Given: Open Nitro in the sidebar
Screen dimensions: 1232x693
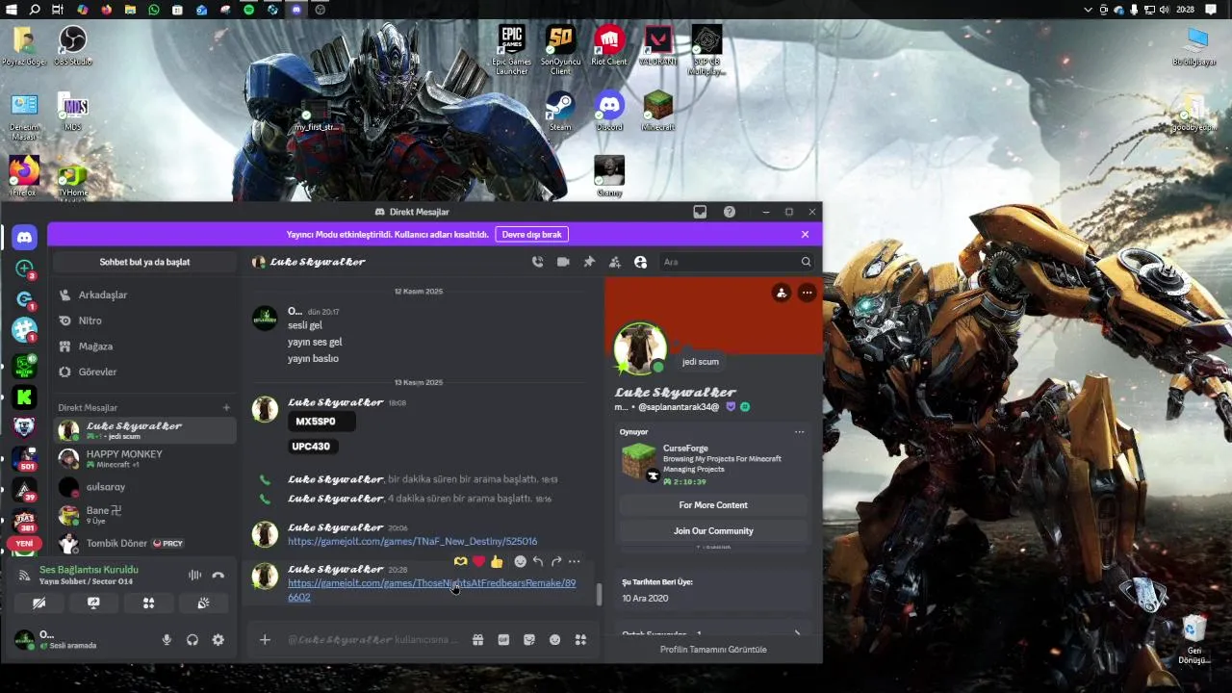Looking at the screenshot, I should 145,321.
